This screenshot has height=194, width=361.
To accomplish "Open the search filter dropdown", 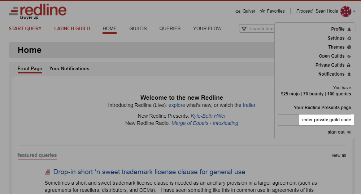I will (x=244, y=29).
